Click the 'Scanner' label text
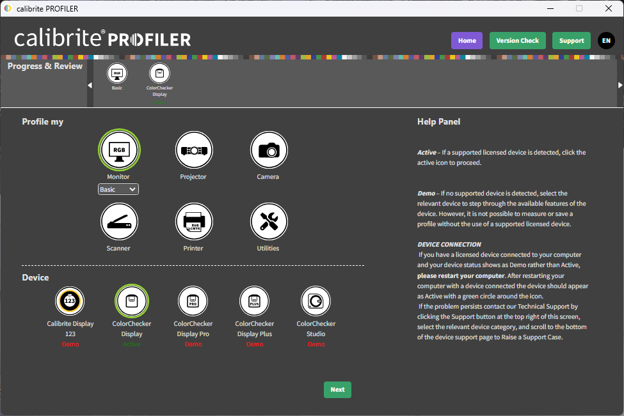 (x=118, y=249)
